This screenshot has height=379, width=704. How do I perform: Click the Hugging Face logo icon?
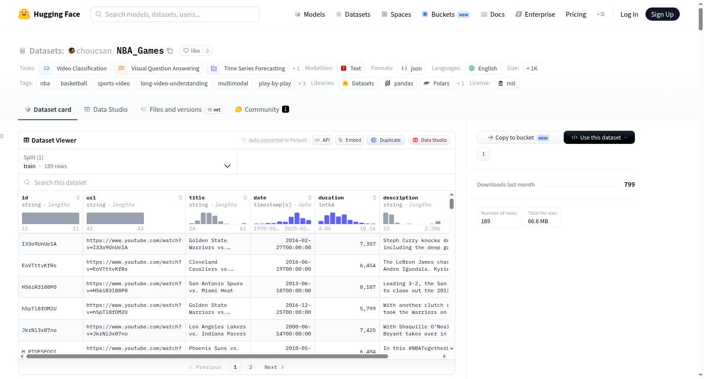tap(24, 14)
